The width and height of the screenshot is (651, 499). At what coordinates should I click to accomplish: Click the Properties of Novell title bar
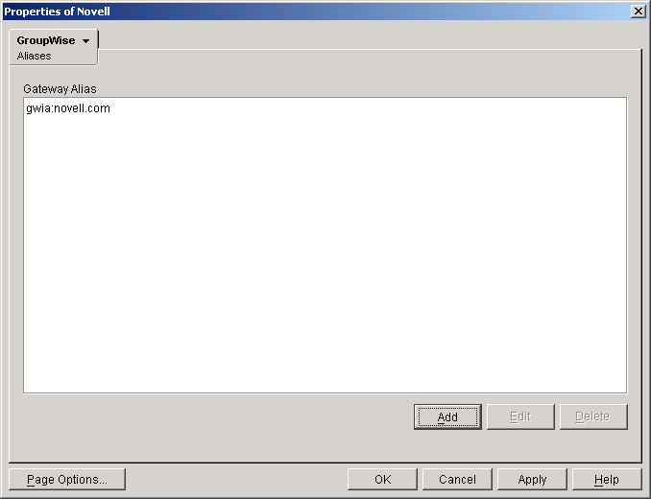pos(316,12)
